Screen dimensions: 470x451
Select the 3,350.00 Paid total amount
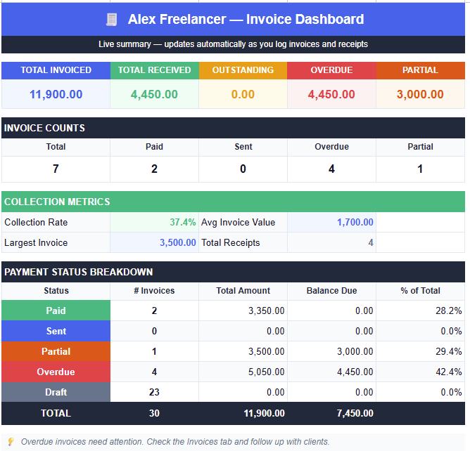click(x=267, y=311)
